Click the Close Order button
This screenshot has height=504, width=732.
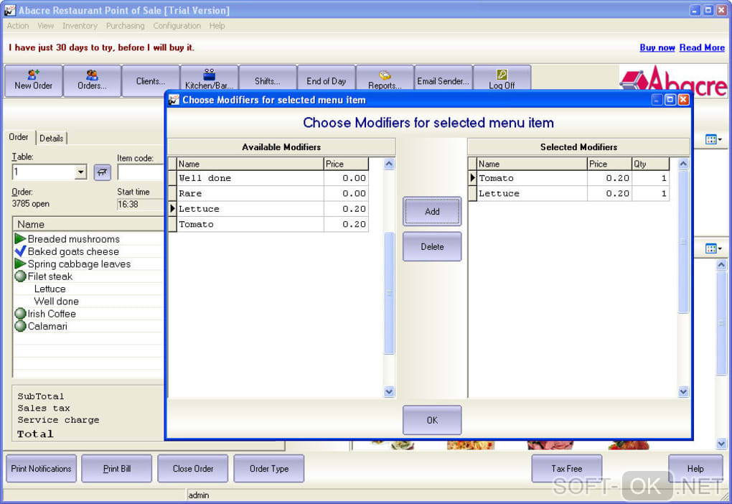(193, 469)
